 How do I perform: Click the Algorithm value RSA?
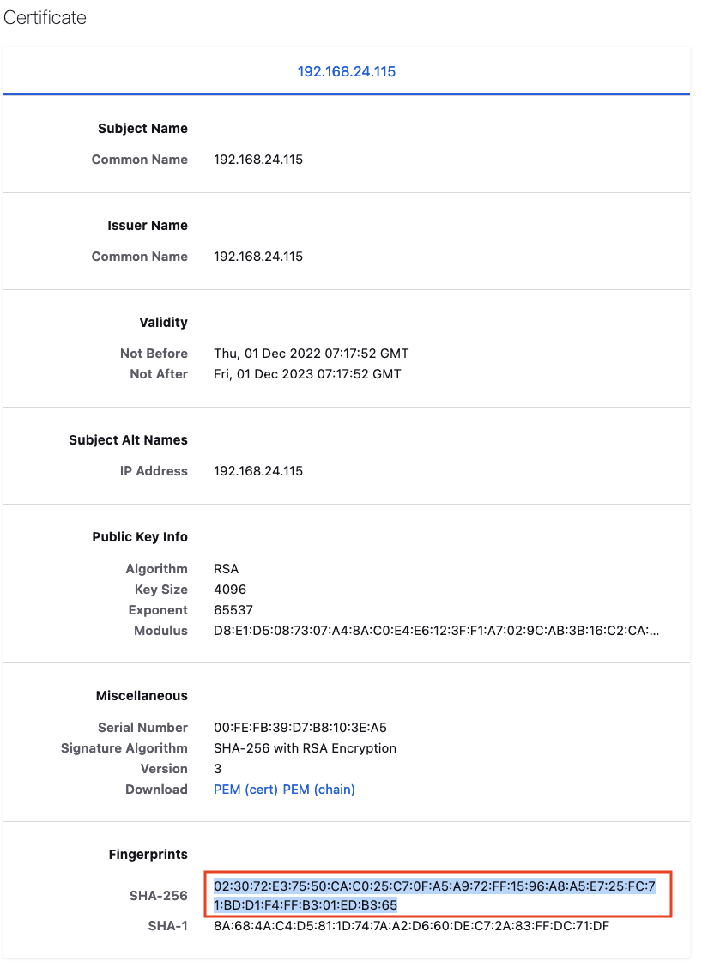point(227,569)
